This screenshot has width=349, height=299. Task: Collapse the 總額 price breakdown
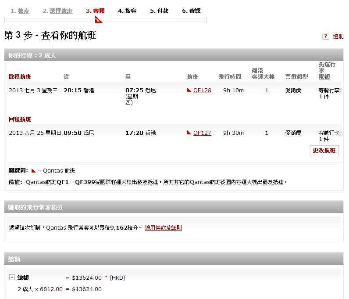pos(12,277)
